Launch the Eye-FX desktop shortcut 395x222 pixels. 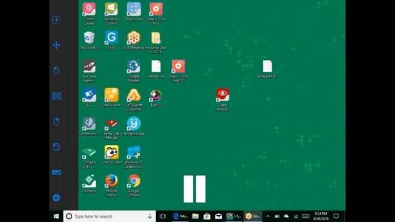(x=156, y=97)
